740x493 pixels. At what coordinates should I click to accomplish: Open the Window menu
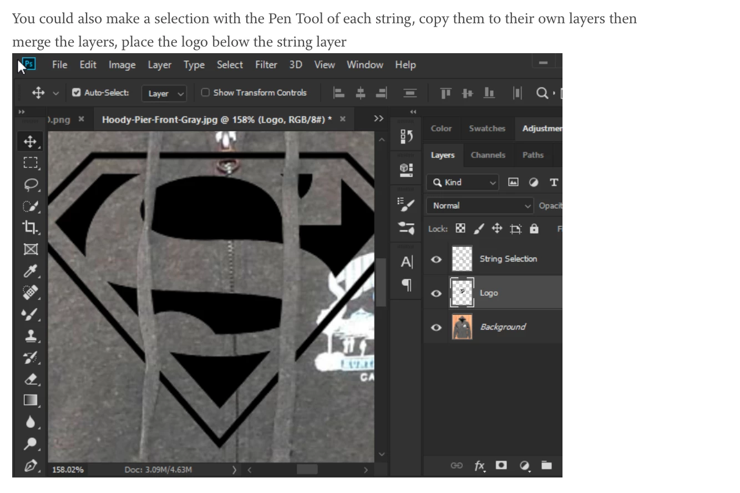tap(365, 65)
